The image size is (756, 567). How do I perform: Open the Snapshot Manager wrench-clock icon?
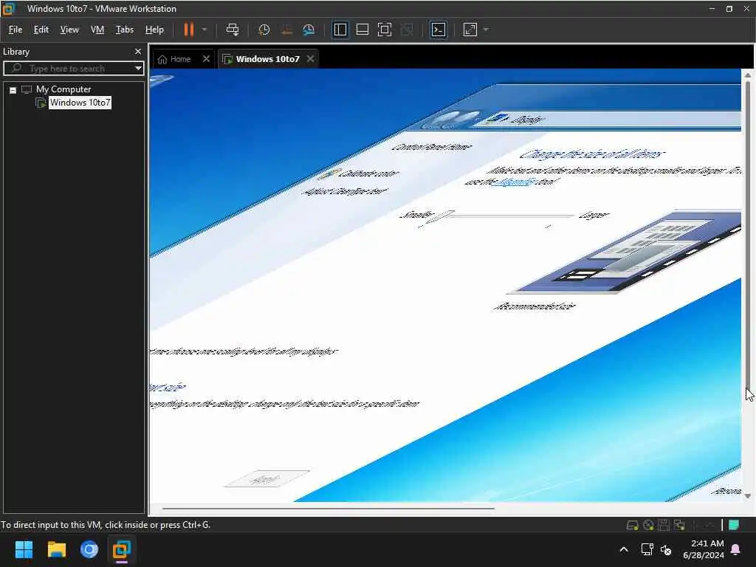click(x=309, y=30)
